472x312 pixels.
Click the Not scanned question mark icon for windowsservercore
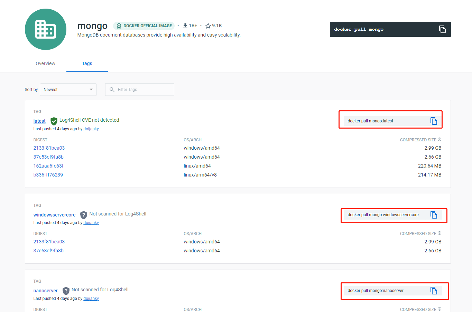coord(83,214)
